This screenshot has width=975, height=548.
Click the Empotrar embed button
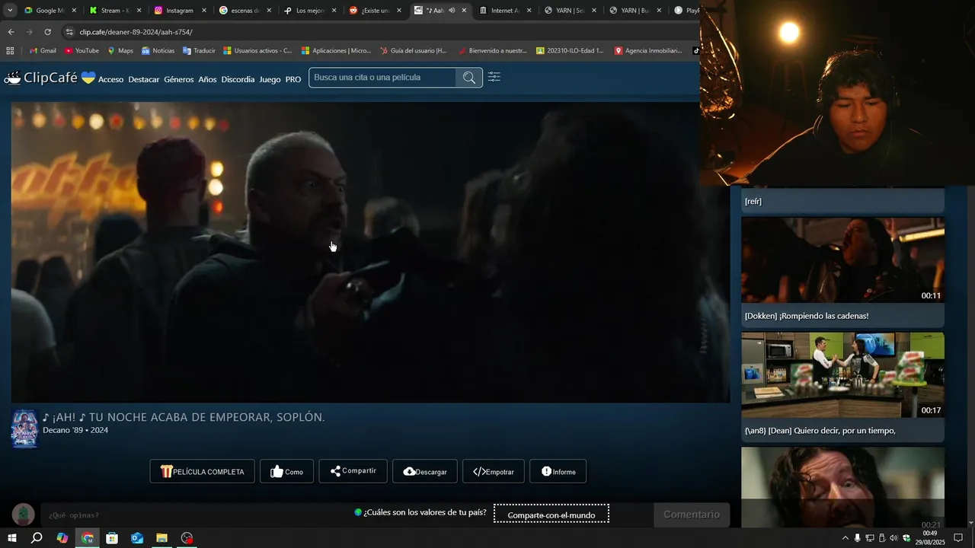(494, 471)
